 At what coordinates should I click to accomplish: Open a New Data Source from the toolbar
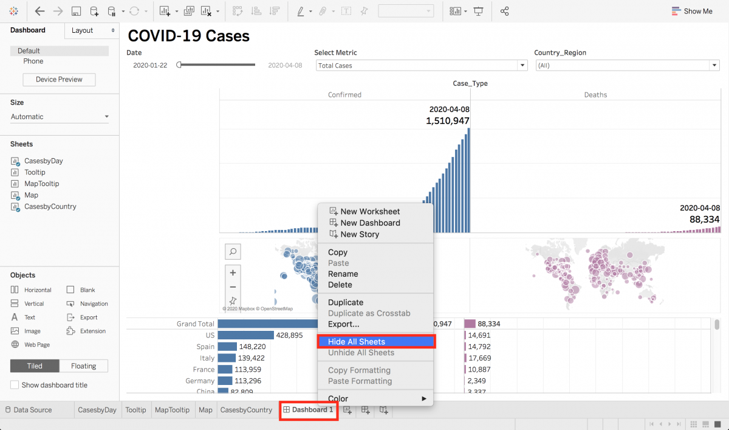tap(92, 11)
